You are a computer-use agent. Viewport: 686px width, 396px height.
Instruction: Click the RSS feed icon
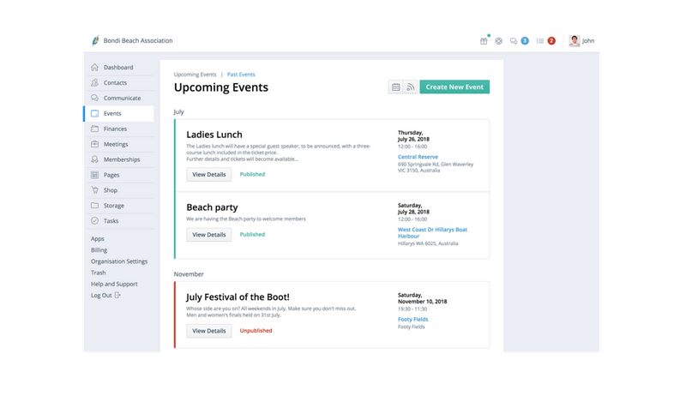tap(410, 87)
